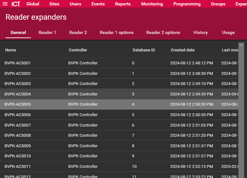Screen dimensions: 247x178
Task: Select the BVPK-ACS002 row
Action: click(119, 73)
